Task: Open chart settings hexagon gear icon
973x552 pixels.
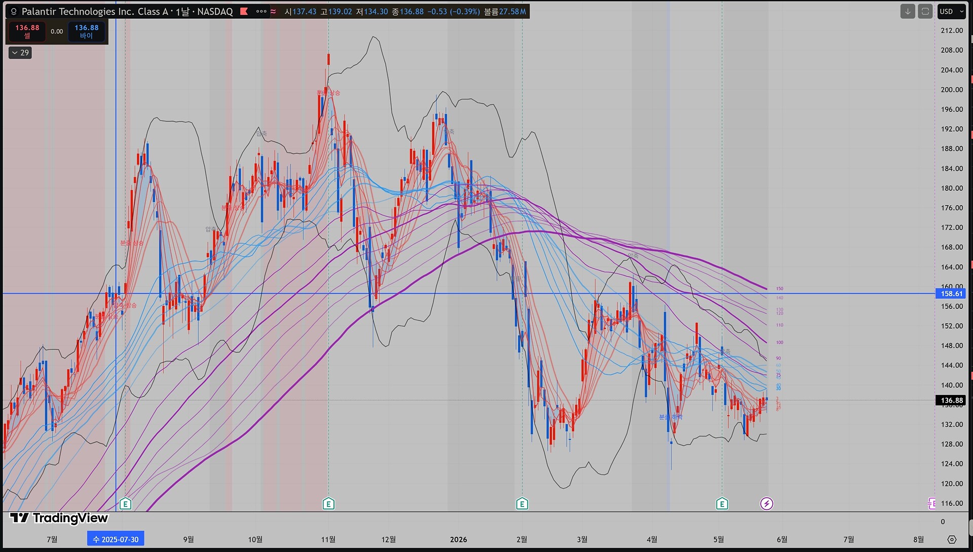Action: [952, 539]
